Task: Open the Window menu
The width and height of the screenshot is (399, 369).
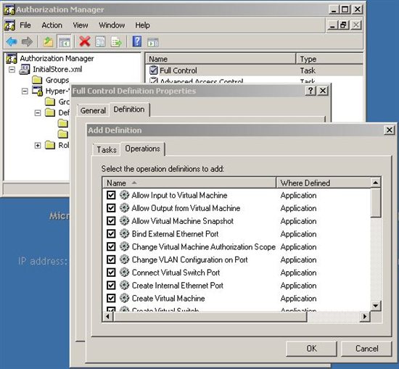Action: [x=112, y=25]
